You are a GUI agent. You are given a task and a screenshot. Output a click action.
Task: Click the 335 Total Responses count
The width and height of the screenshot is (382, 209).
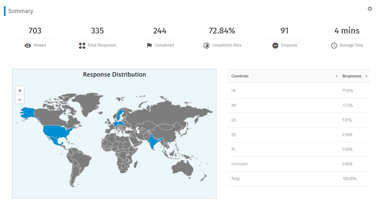97,31
